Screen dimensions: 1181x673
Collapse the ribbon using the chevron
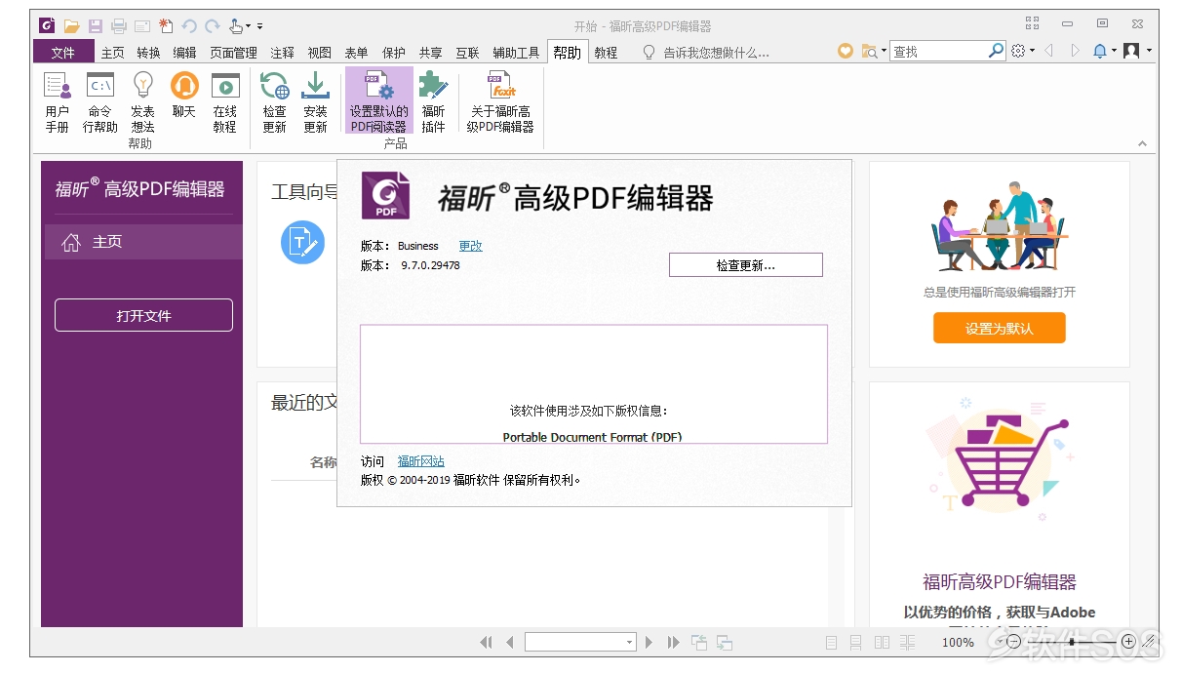pyautogui.click(x=1142, y=144)
